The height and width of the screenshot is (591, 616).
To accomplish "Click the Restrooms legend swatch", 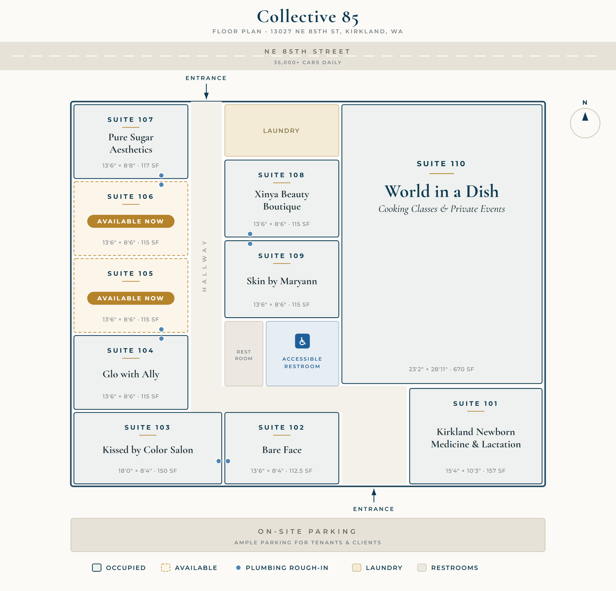I will coord(422,567).
